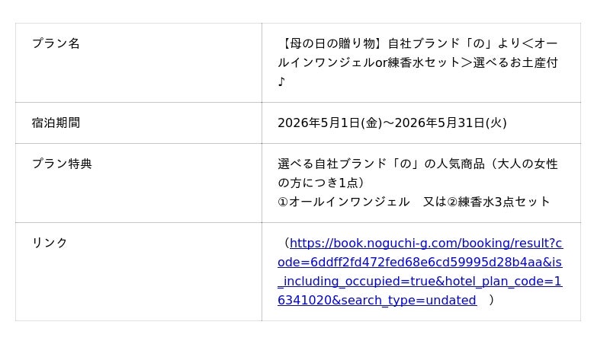Image resolution: width=610 pixels, height=344 pixels.
Task: Click the link line starting with "ode=6ddff2fd"
Action: tap(419, 263)
